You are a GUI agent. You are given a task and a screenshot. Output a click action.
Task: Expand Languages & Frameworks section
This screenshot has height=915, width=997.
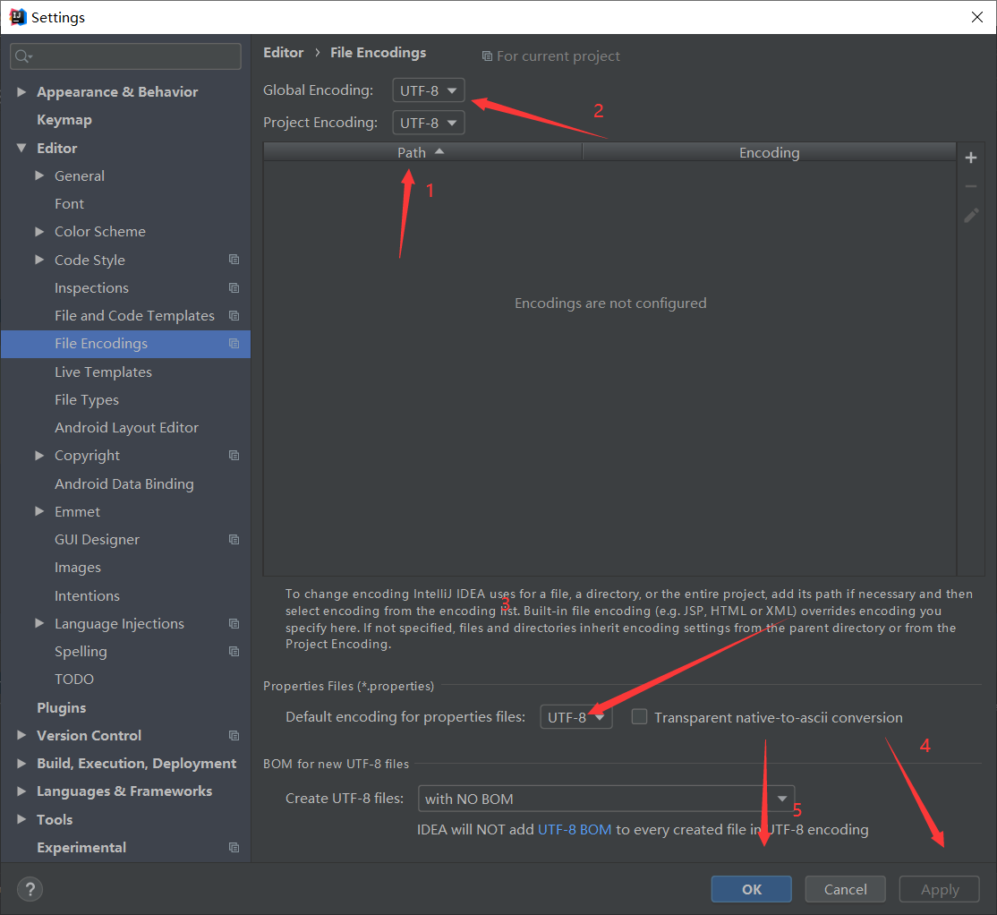pyautogui.click(x=21, y=791)
